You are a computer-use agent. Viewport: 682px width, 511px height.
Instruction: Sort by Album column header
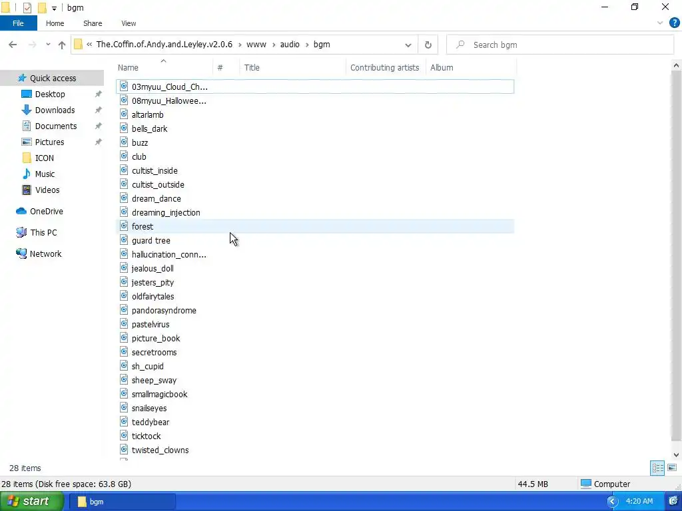pos(471,68)
